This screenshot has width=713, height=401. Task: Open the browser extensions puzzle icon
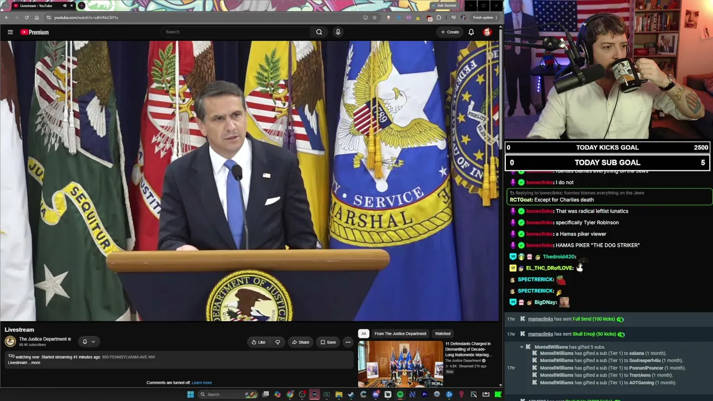tap(439, 17)
